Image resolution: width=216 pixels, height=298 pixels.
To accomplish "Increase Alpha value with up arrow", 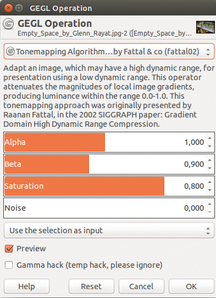I will click(x=210, y=138).
